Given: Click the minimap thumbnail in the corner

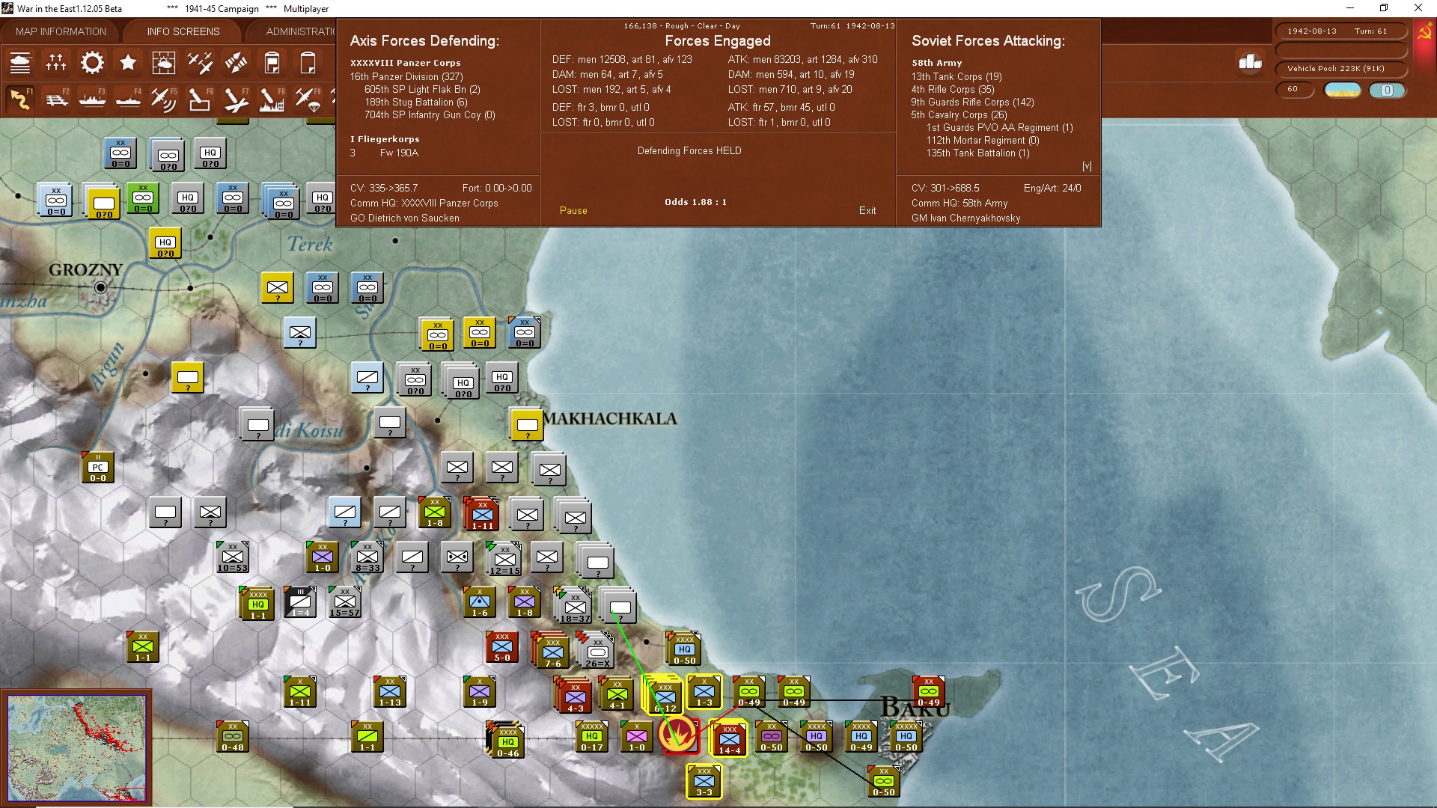Looking at the screenshot, I should pyautogui.click(x=77, y=748).
